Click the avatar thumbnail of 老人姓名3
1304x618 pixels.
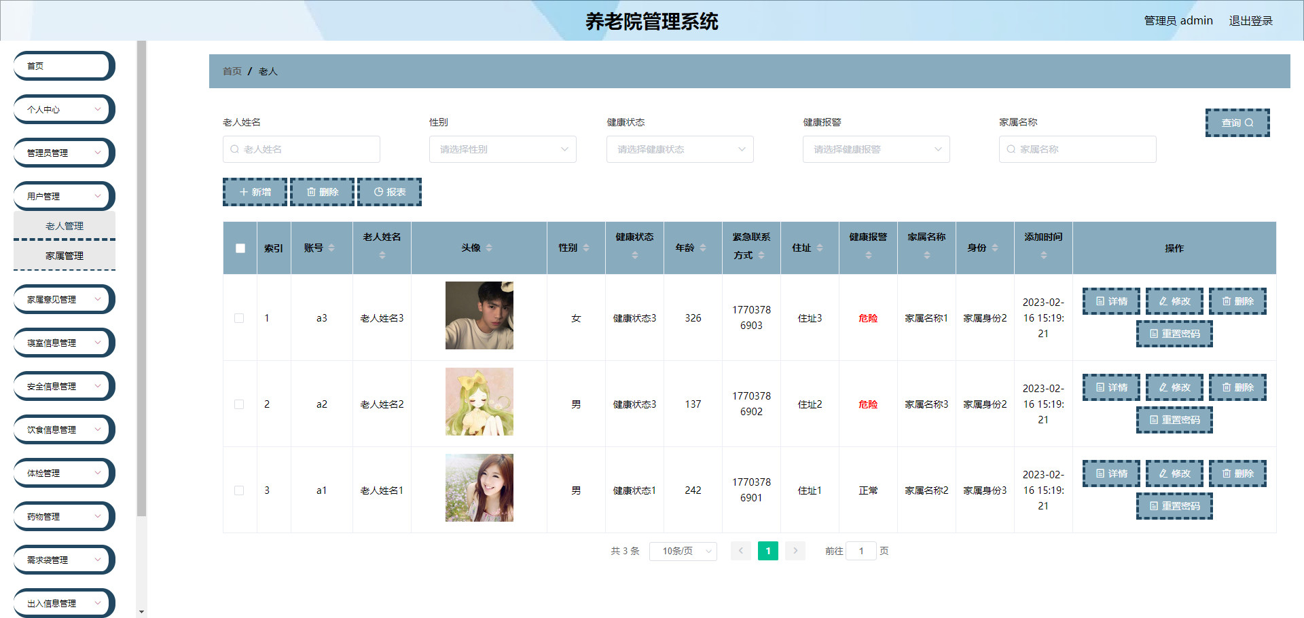(479, 315)
